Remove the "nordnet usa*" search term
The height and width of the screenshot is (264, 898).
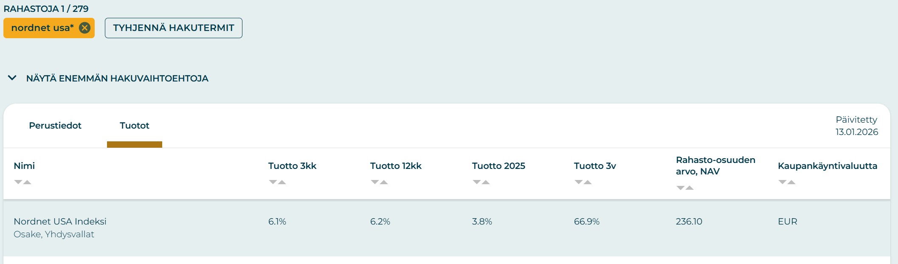85,28
